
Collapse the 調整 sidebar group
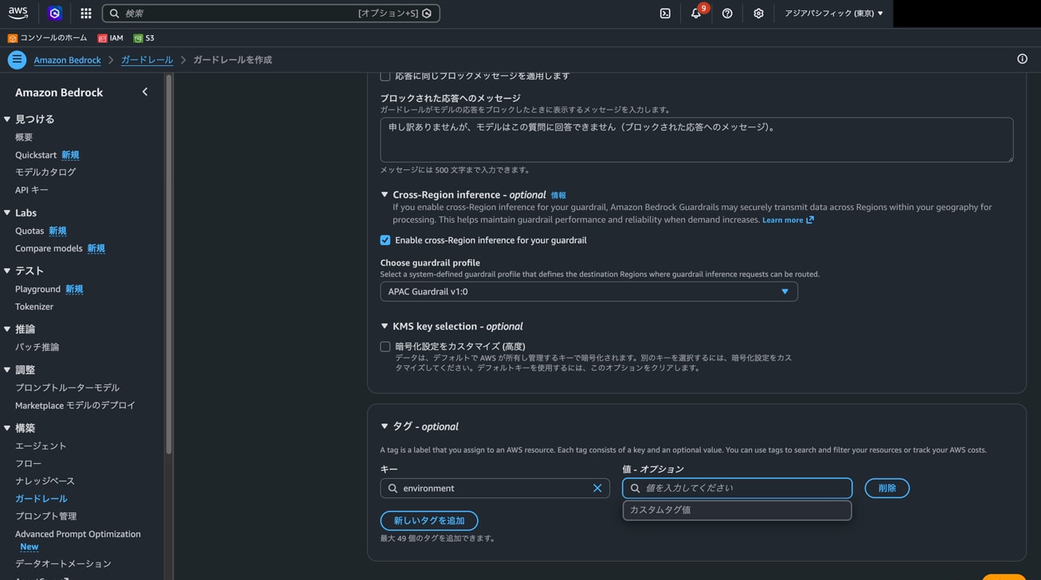(7, 370)
